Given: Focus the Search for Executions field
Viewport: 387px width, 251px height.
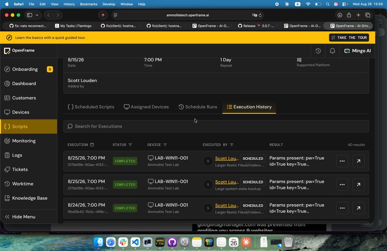Looking at the screenshot, I should 216,126.
